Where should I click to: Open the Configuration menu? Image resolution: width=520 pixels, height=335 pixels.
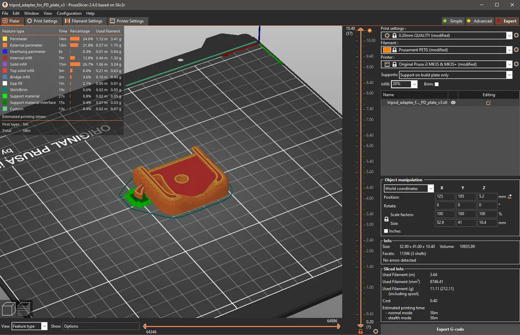69,13
